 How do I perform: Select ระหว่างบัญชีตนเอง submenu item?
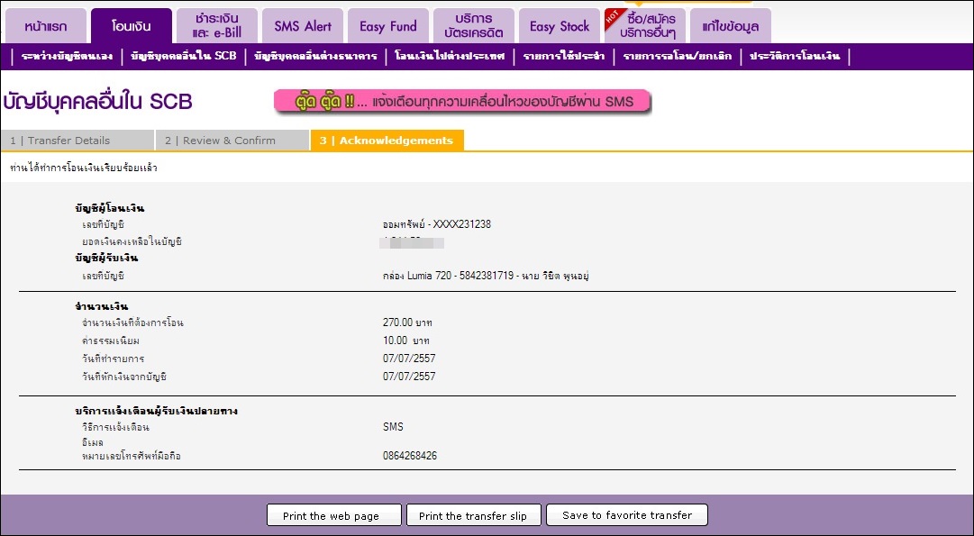(x=67, y=56)
